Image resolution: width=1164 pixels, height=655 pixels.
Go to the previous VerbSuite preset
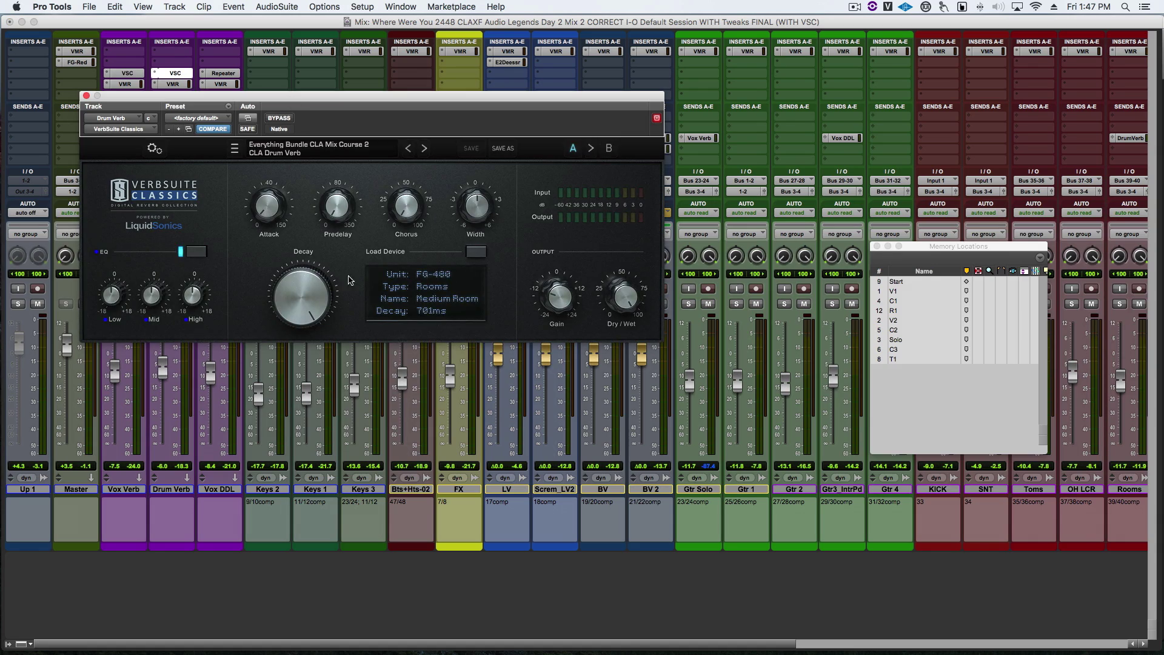click(408, 149)
